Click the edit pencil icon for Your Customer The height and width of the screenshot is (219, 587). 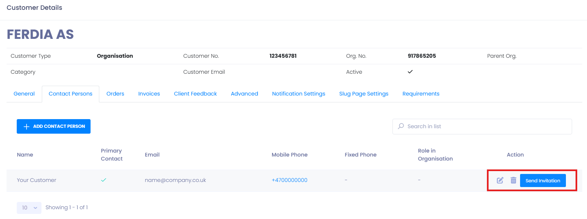coord(500,180)
